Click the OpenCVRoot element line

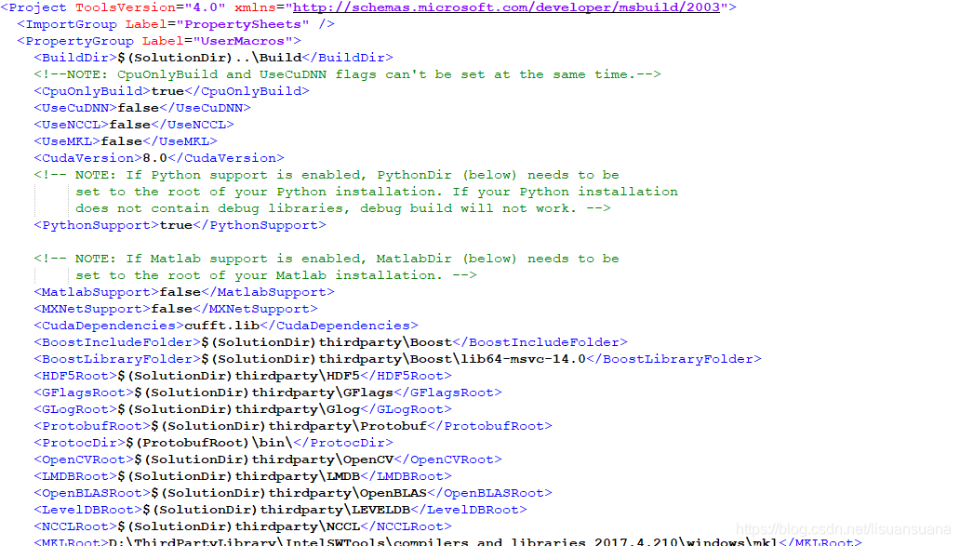tap(268, 459)
